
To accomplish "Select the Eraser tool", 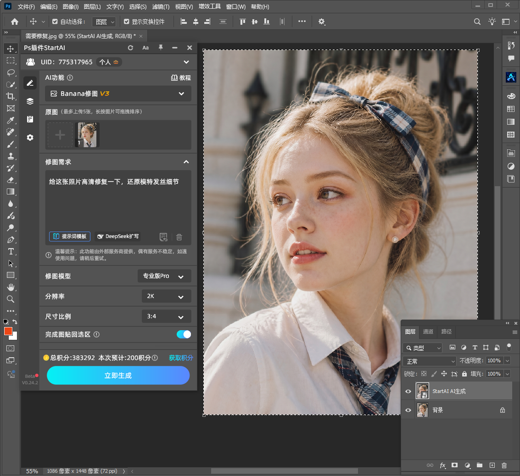I will [10, 180].
